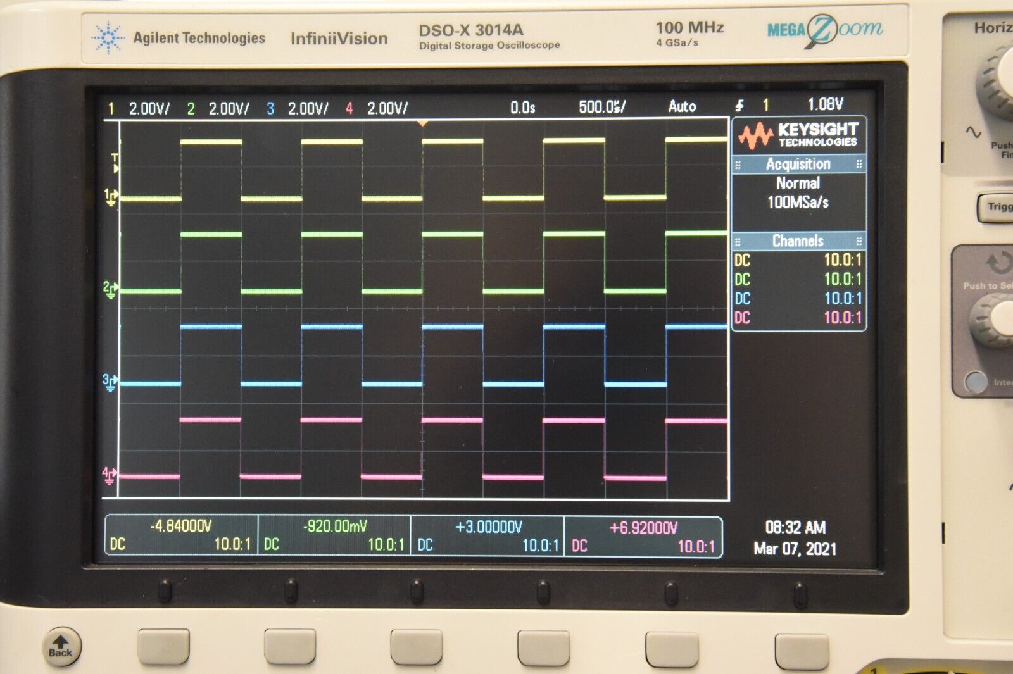Select the Mar 07, 2021 date readout

pos(795,549)
